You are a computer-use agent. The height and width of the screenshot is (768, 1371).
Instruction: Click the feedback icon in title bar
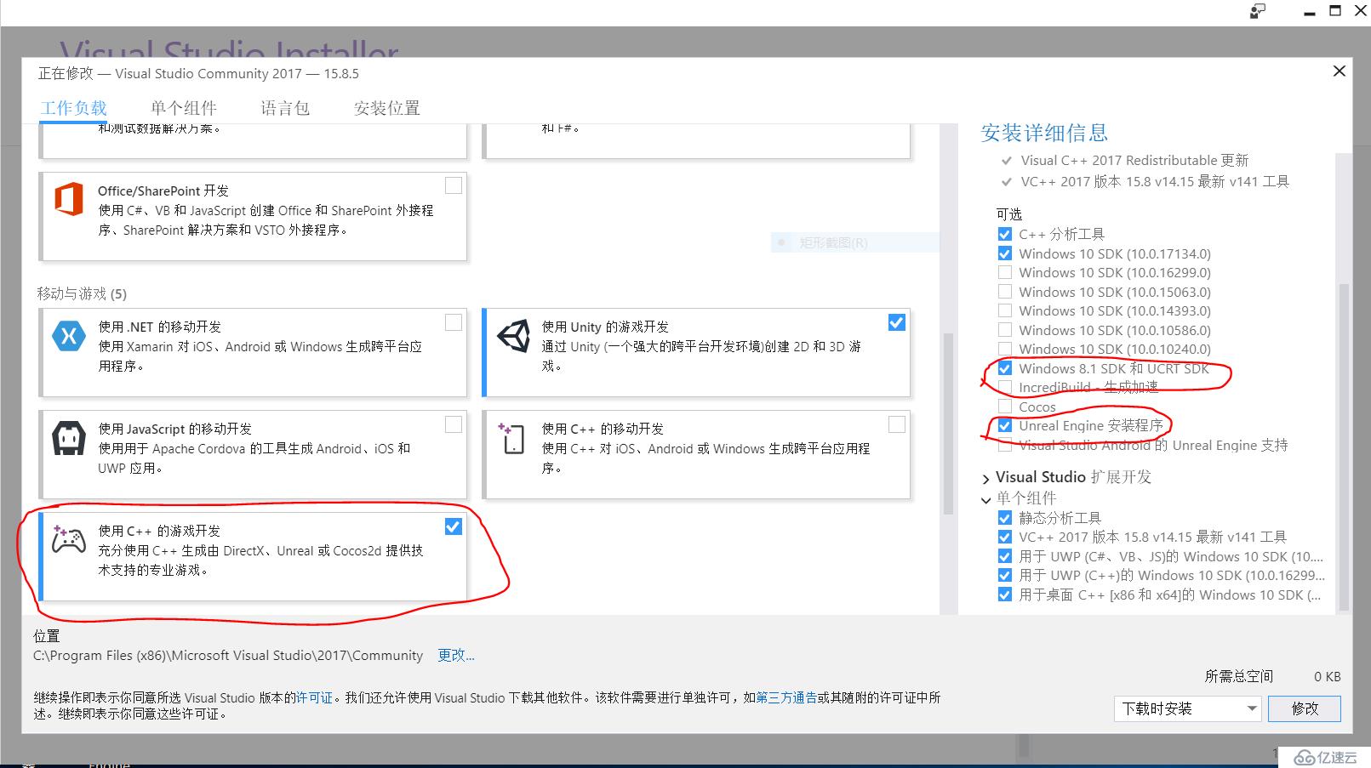coord(1257,11)
